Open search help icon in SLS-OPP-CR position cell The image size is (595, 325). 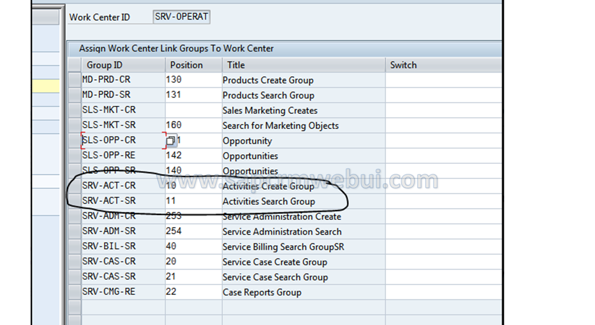tap(171, 141)
